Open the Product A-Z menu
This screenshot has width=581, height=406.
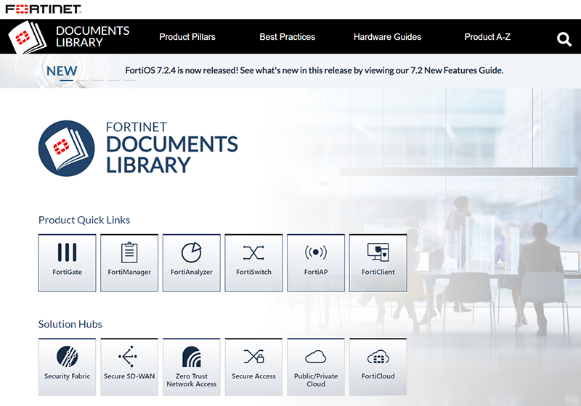(x=487, y=37)
